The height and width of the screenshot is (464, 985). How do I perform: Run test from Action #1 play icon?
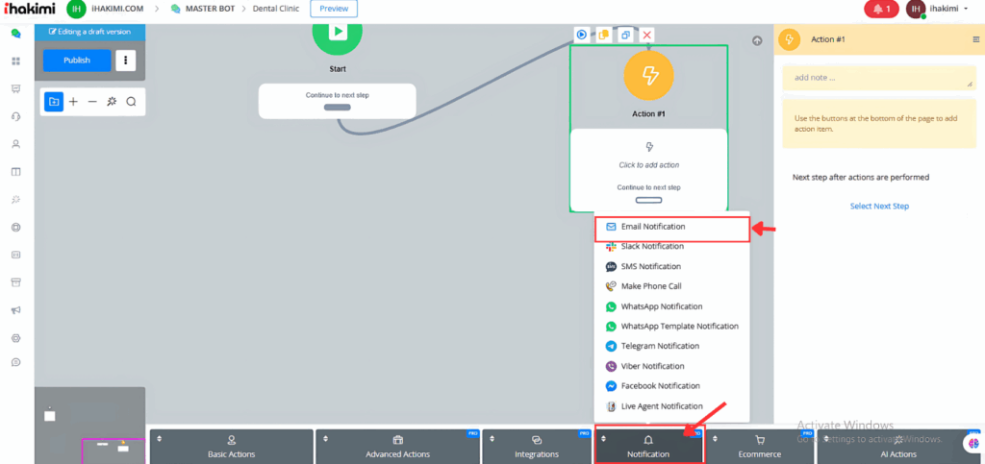click(x=582, y=36)
